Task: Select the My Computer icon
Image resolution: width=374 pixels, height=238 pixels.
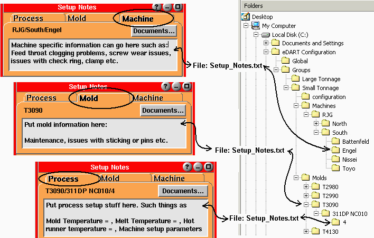Action: (x=256, y=25)
